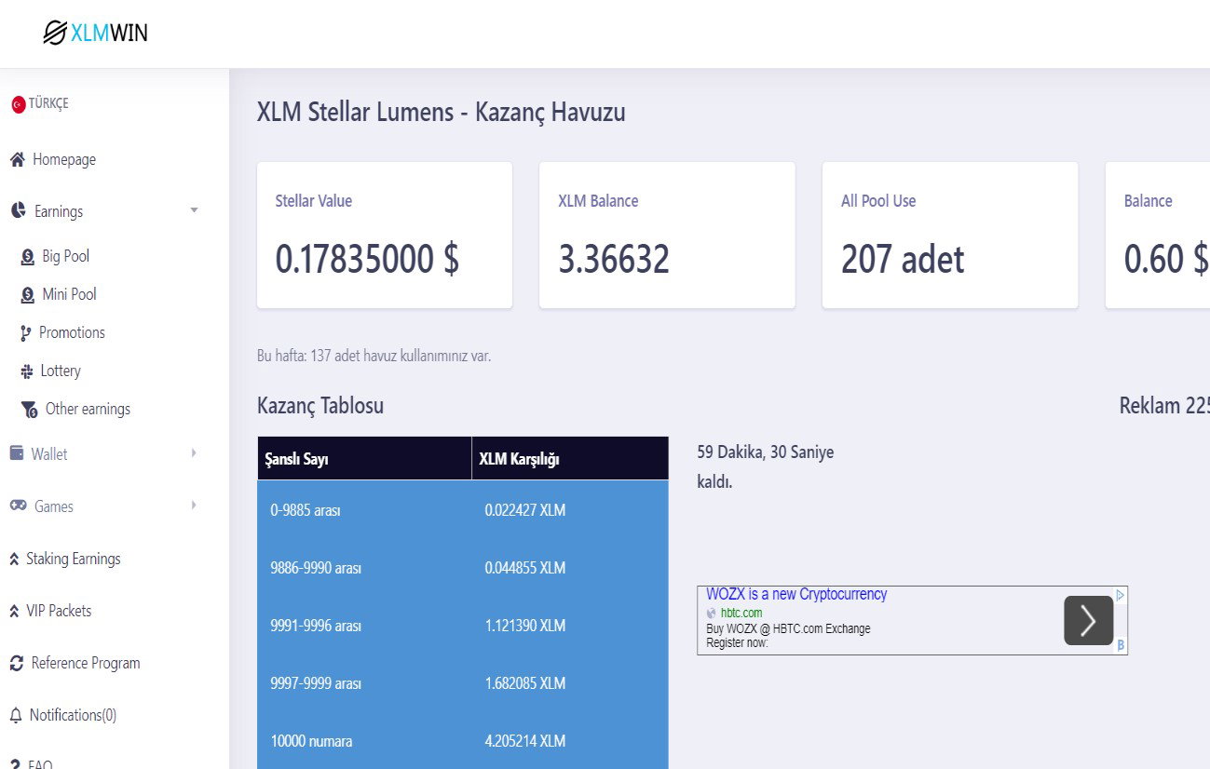Open the Big Pool page
Image resolution: width=1210 pixels, height=769 pixels.
(66, 256)
